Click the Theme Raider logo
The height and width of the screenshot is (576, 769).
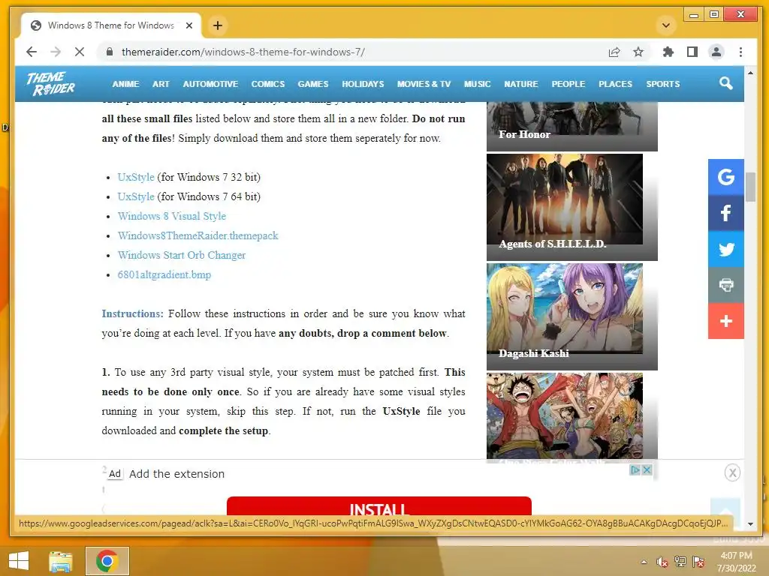pyautogui.click(x=51, y=84)
